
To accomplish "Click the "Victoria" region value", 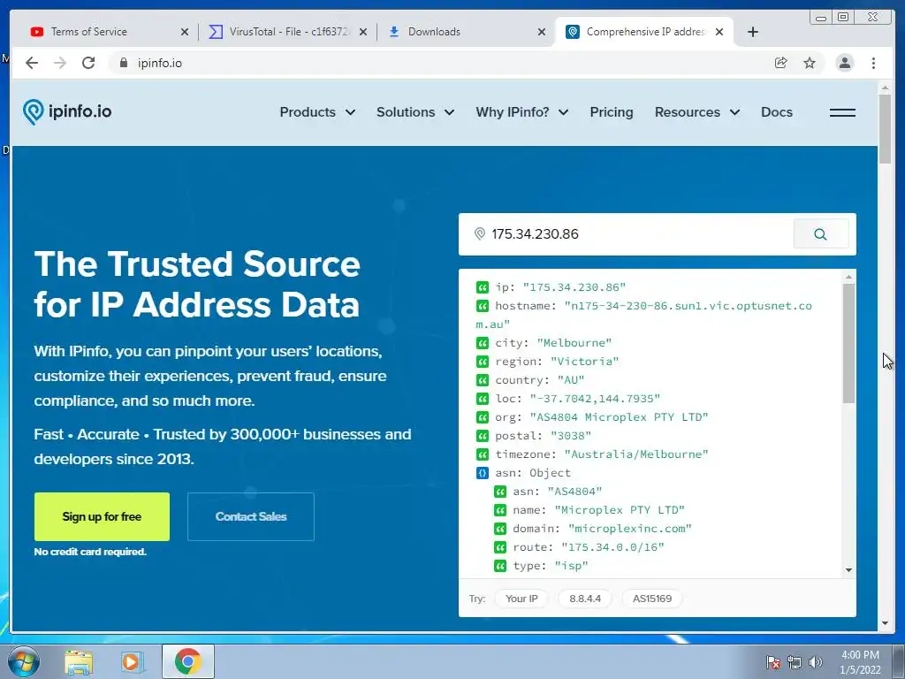I will (x=584, y=362).
